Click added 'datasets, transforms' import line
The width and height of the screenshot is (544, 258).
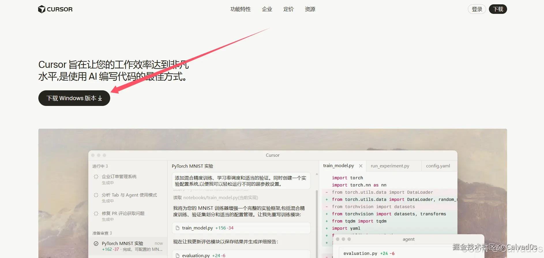click(x=389, y=214)
